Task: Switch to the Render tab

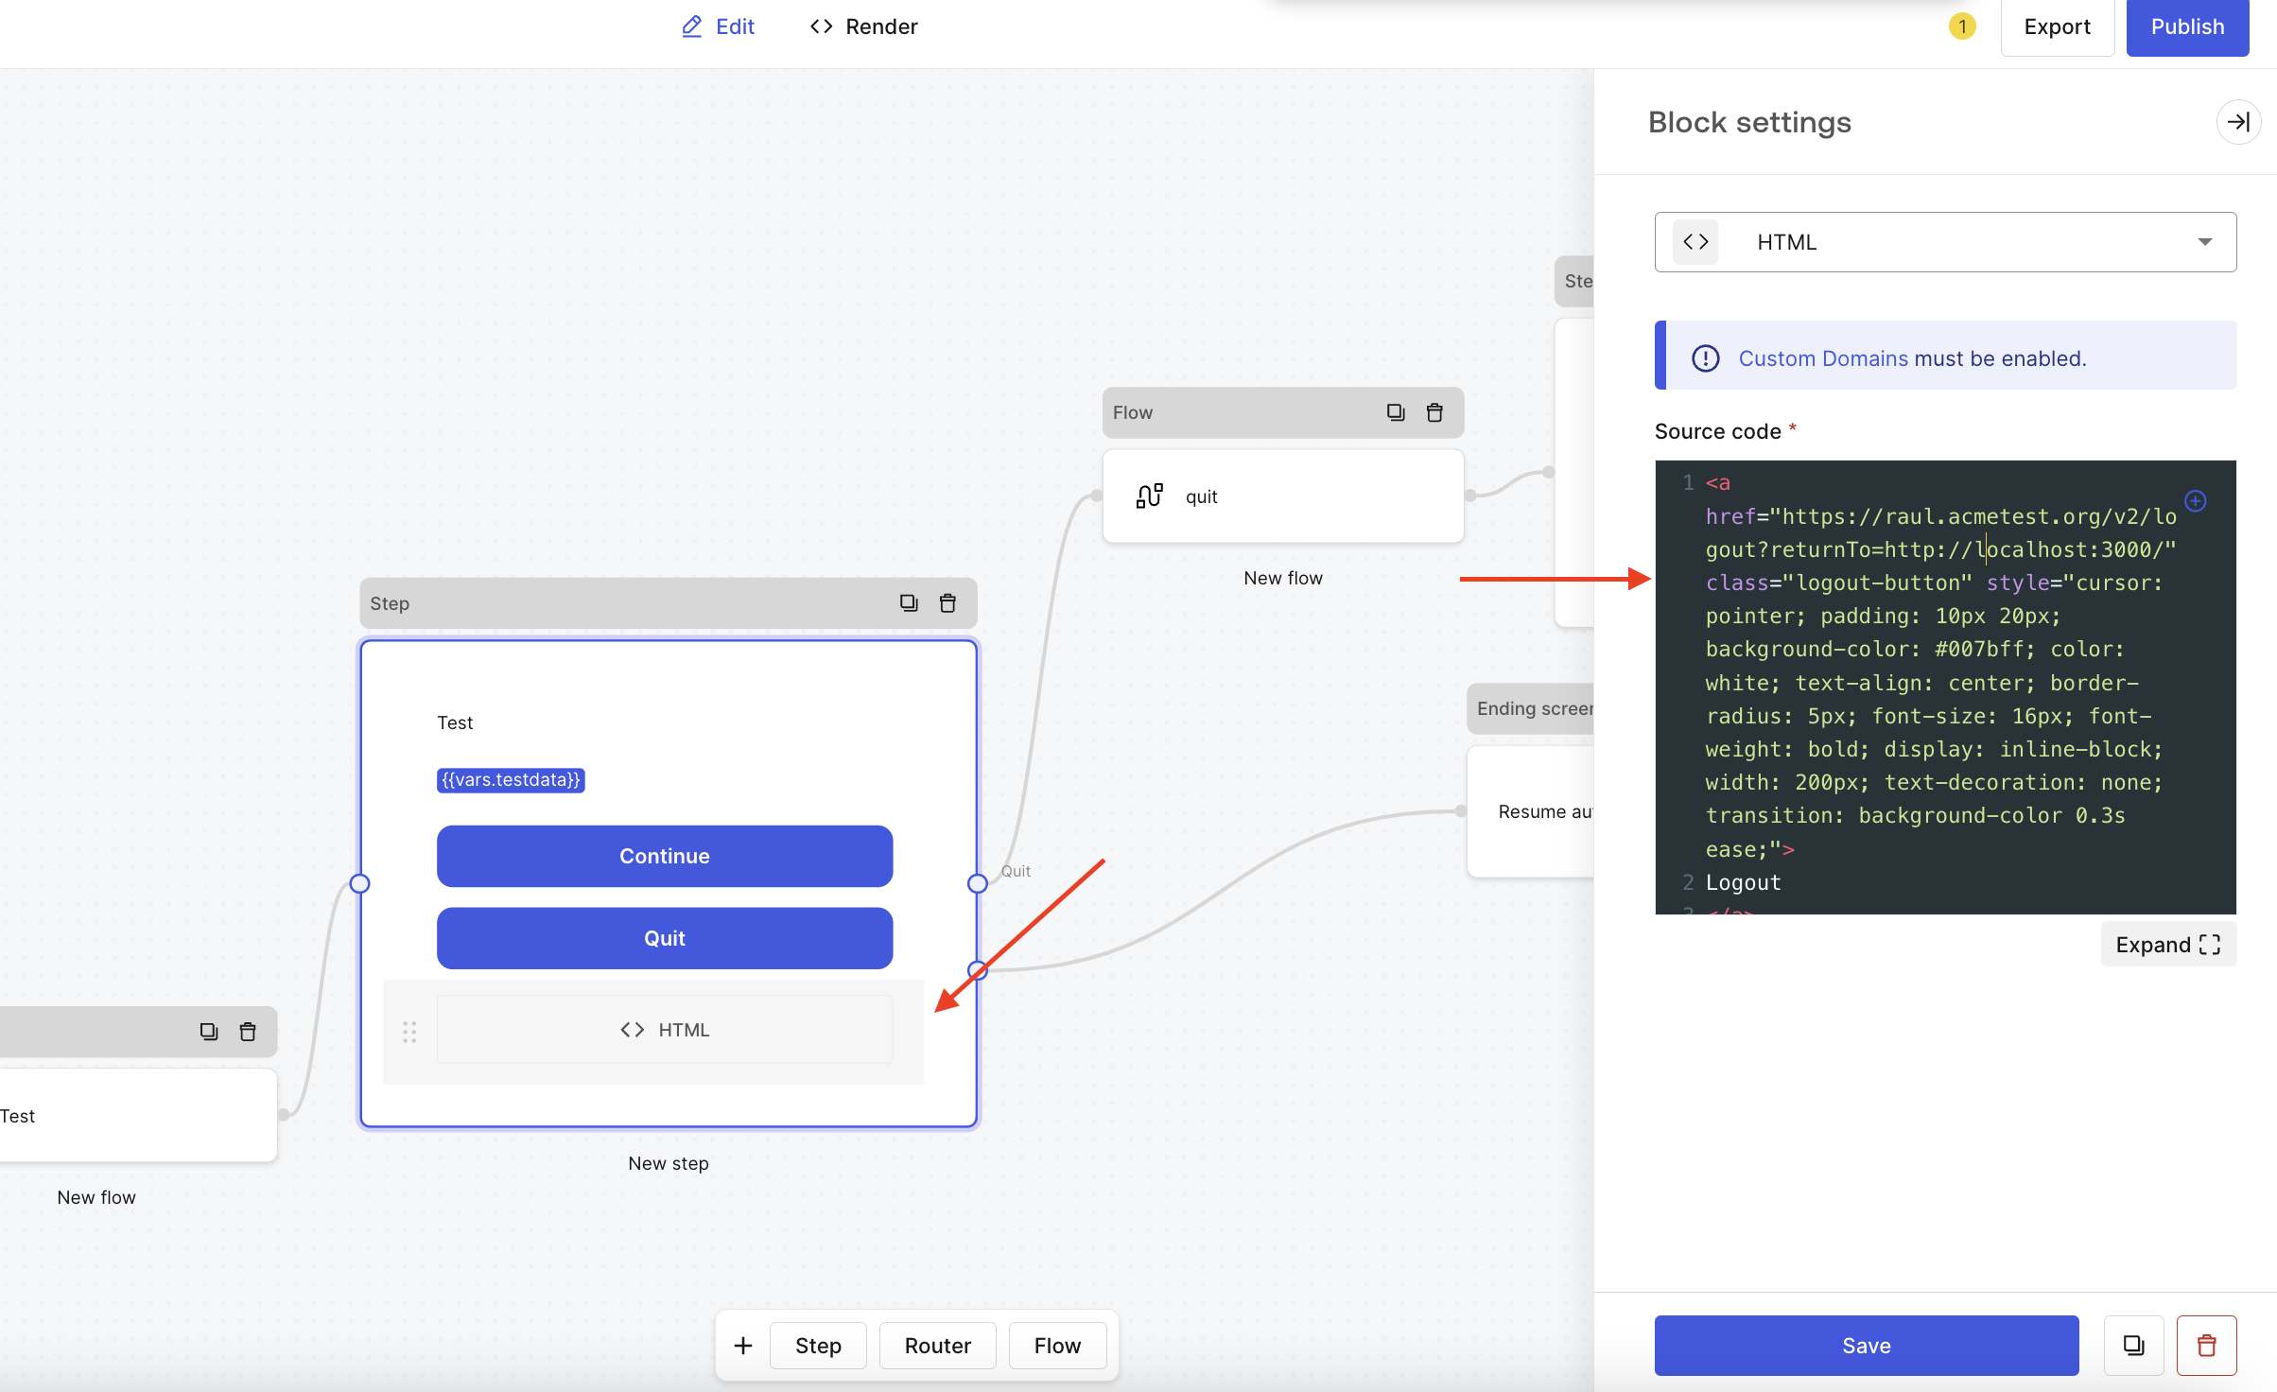Action: point(863,26)
